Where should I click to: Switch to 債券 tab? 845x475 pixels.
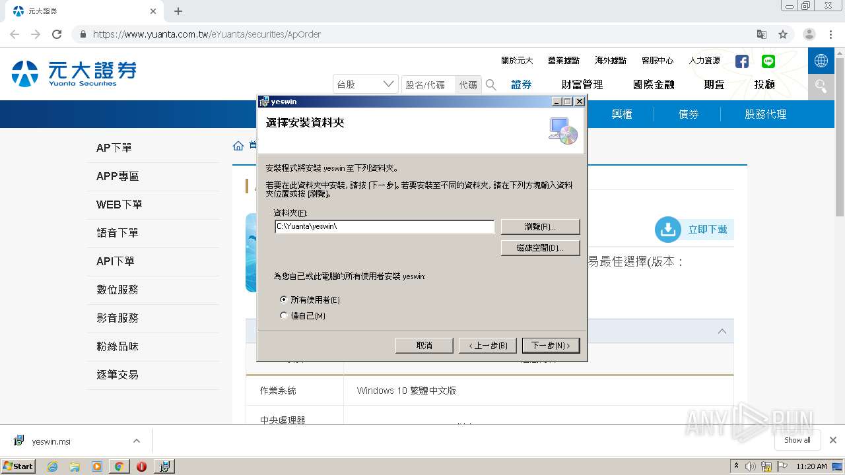coord(689,114)
